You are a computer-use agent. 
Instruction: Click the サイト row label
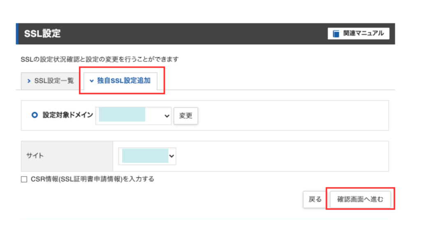[35, 156]
